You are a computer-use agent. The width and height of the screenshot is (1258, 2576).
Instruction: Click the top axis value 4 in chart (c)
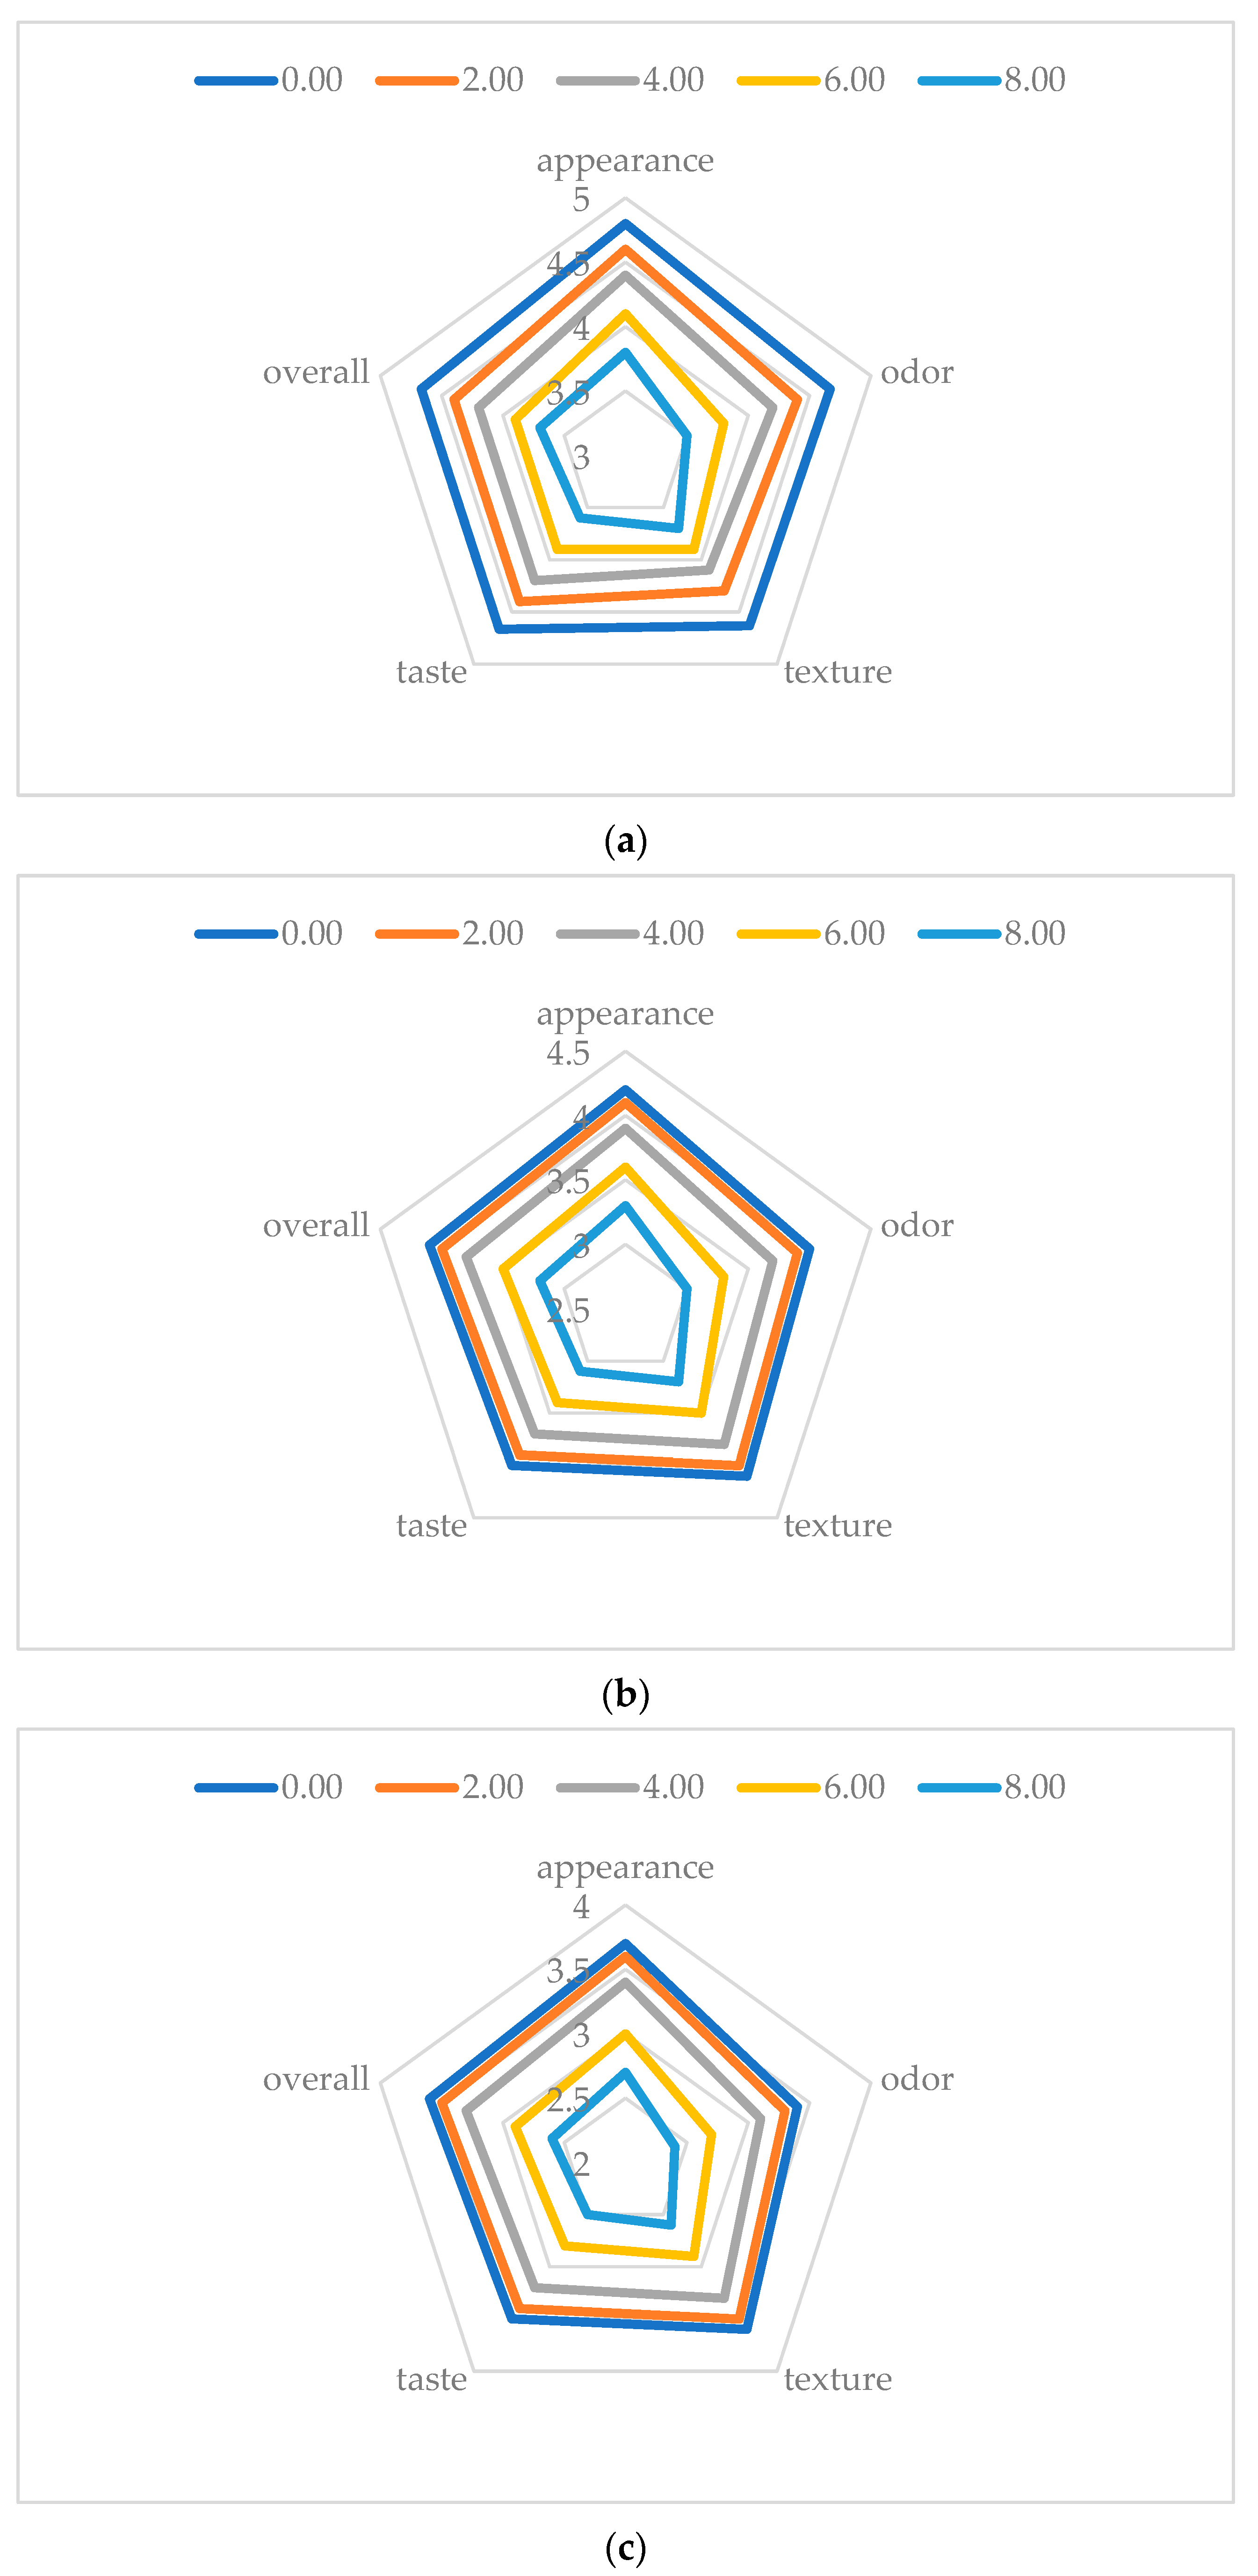(581, 1907)
